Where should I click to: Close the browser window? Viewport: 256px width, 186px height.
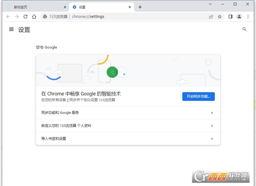pos(247,4)
